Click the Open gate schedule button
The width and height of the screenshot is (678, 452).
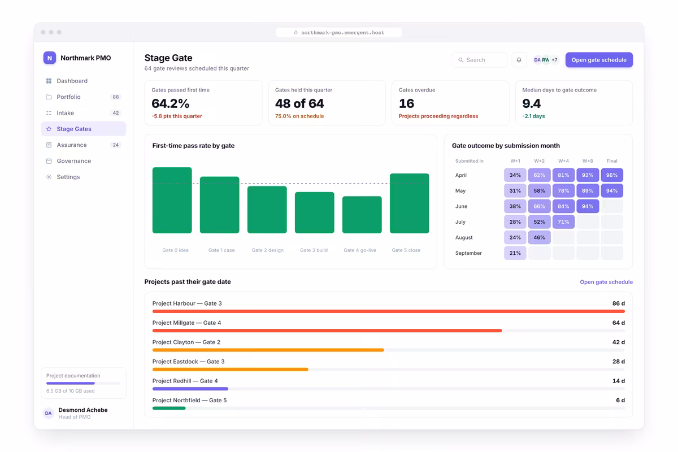pos(599,60)
